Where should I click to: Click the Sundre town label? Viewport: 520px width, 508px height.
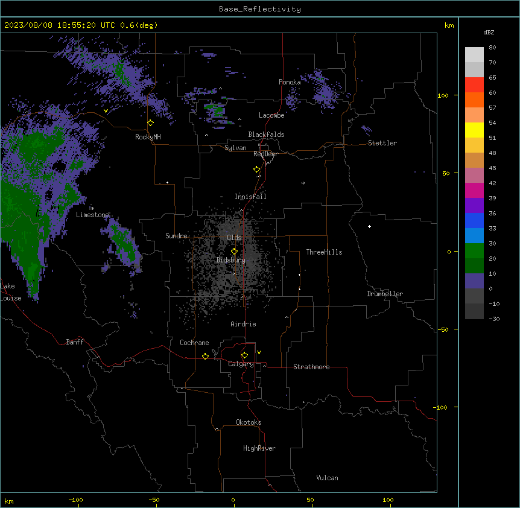point(176,236)
